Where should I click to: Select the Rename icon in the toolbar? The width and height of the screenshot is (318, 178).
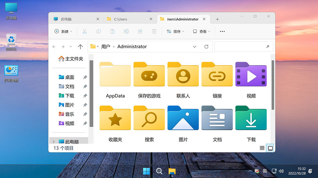pyautogui.click(x=126, y=31)
